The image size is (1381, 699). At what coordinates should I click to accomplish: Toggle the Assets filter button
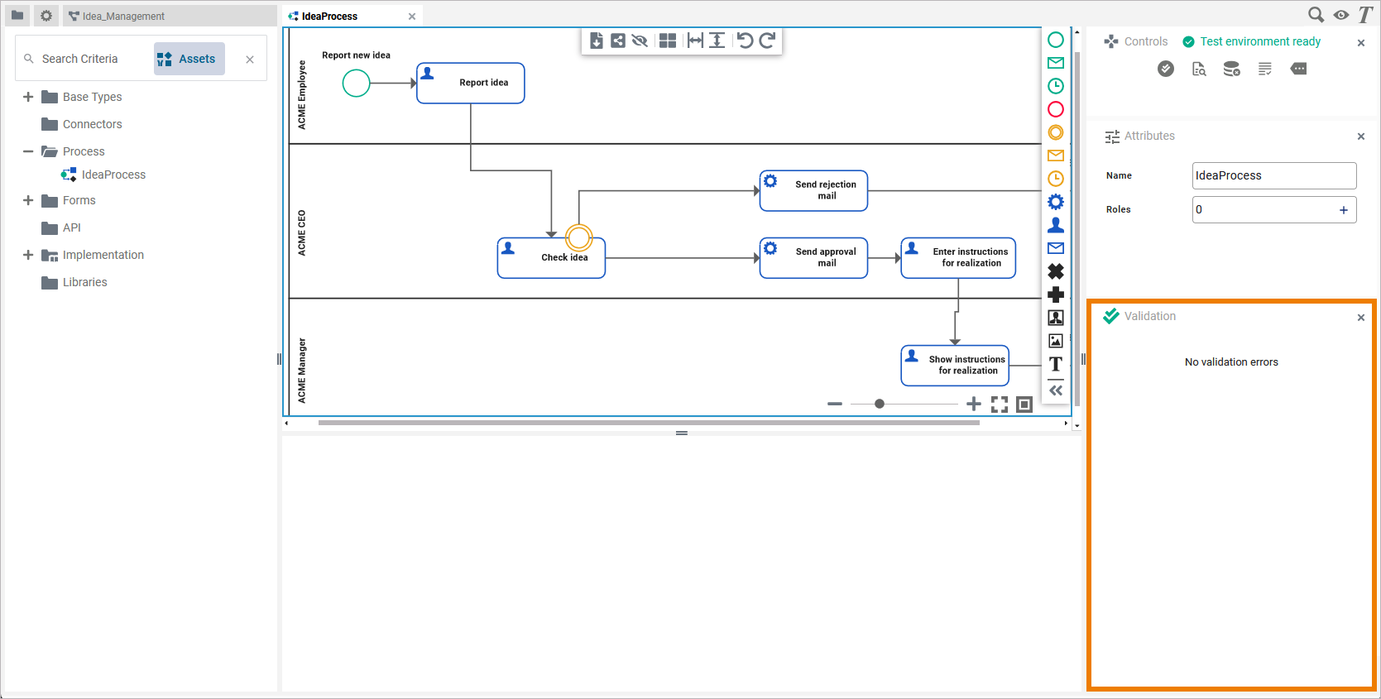click(x=189, y=59)
